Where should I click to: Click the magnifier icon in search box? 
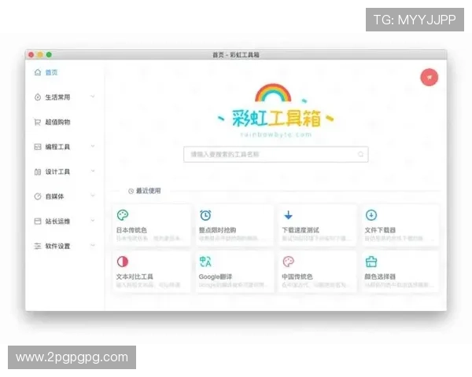click(360, 154)
